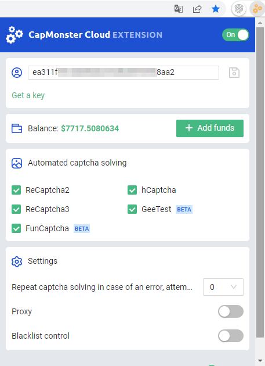Enable the Proxy toggle

231,311
